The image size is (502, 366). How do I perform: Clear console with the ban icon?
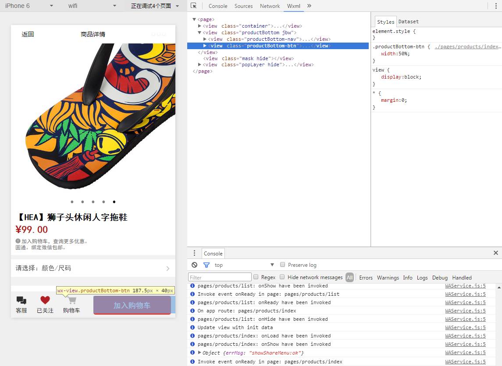[194, 265]
